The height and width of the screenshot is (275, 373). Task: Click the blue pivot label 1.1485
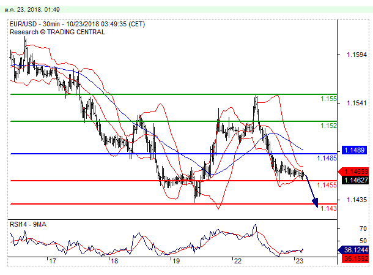coord(327,158)
